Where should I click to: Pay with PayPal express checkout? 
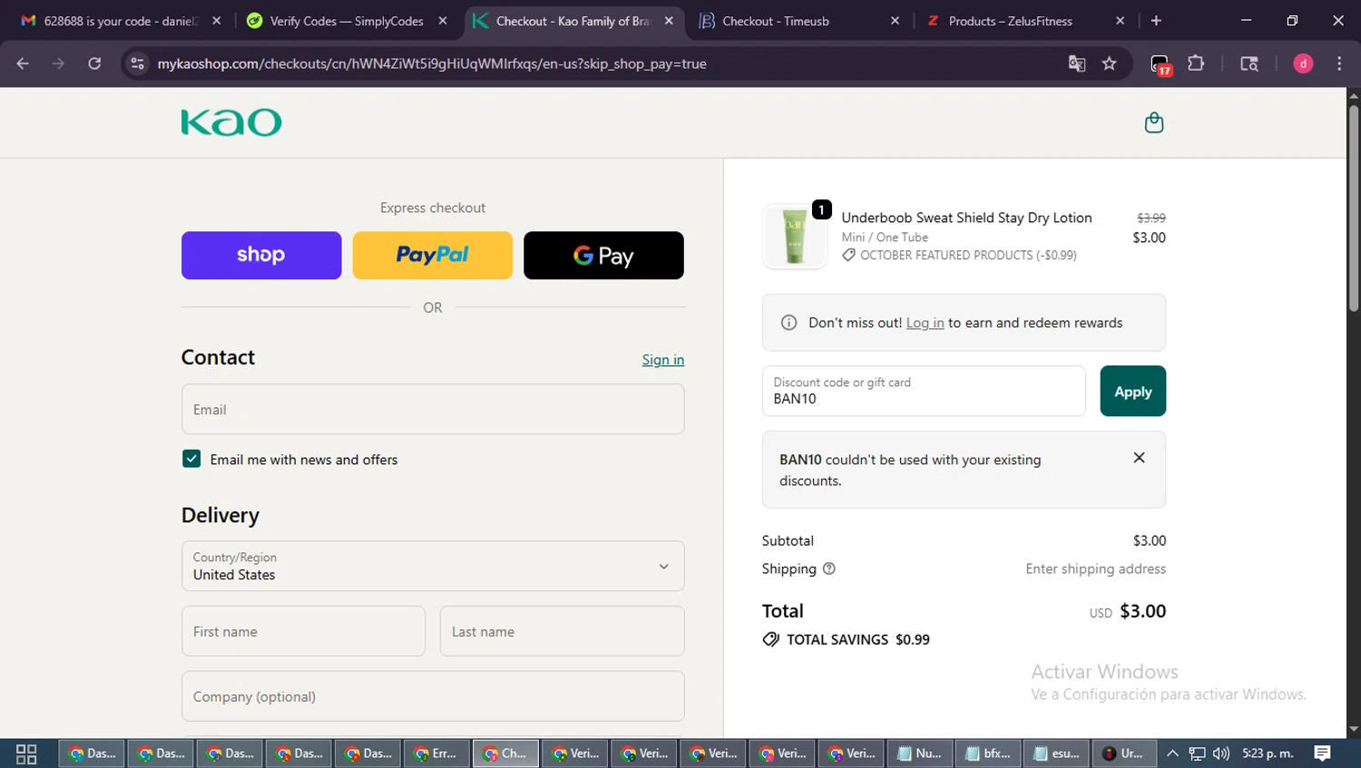tap(432, 255)
